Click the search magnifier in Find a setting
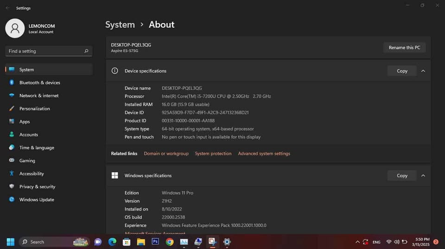Image resolution: width=445 pixels, height=249 pixels. [x=86, y=51]
